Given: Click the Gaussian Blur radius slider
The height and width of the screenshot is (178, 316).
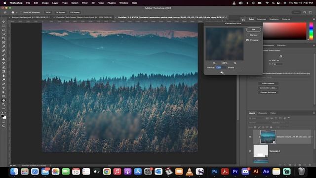Looking at the screenshot, I should click(224, 71).
